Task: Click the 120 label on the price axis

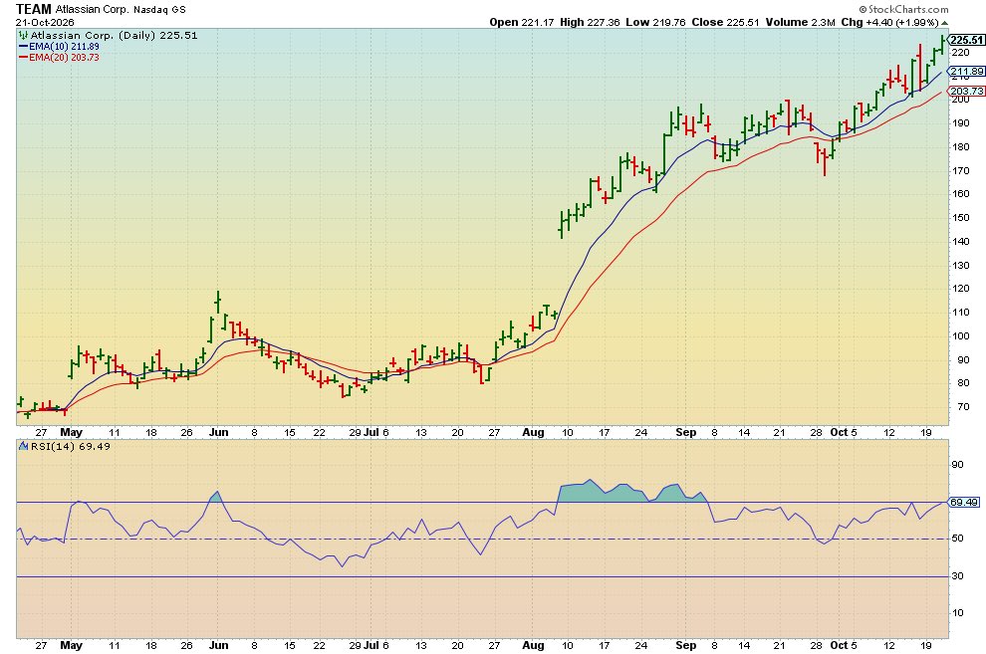Action: (x=960, y=289)
